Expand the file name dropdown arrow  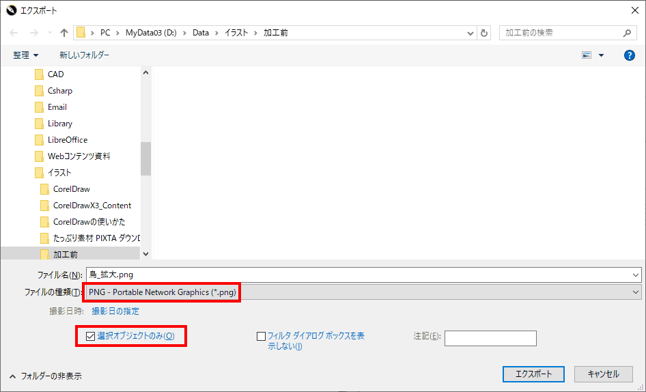click(635, 275)
